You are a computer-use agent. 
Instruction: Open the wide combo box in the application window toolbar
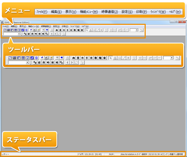click(19, 34)
